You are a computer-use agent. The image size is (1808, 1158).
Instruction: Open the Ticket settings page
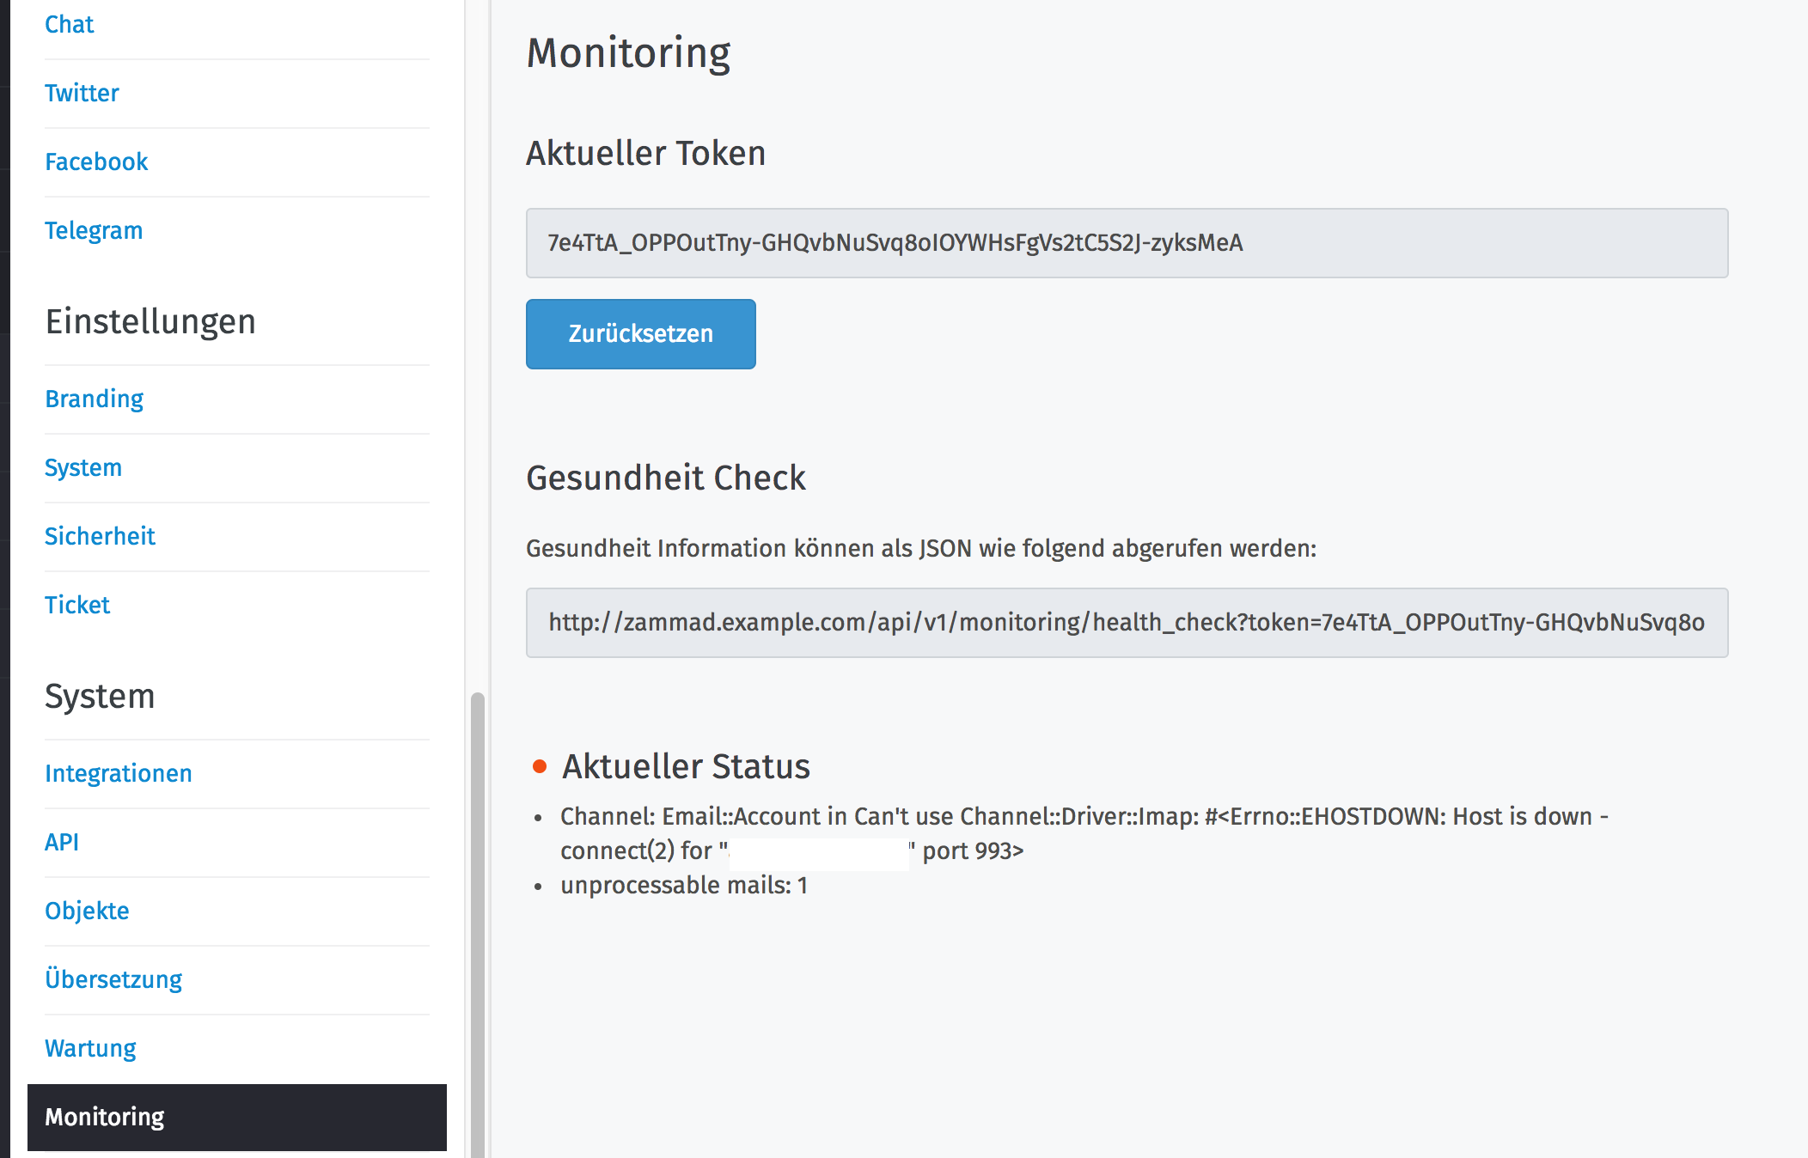[x=77, y=605]
